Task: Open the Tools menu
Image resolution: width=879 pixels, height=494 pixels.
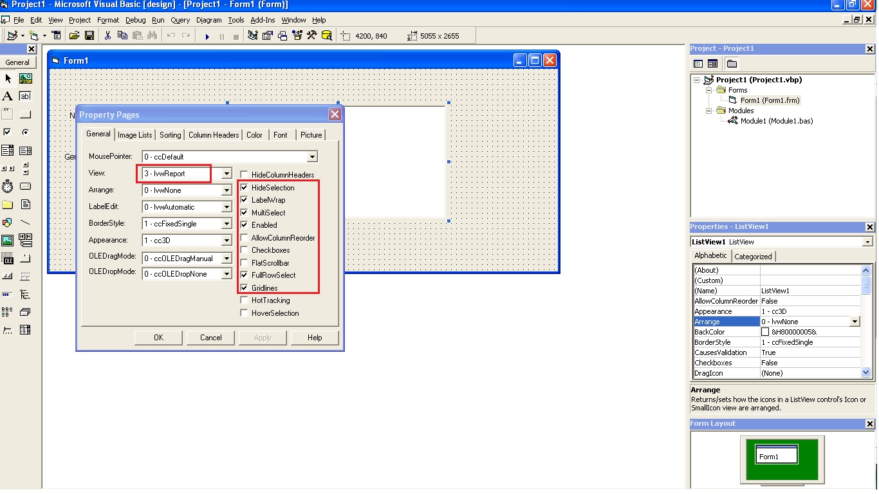Action: (236, 20)
